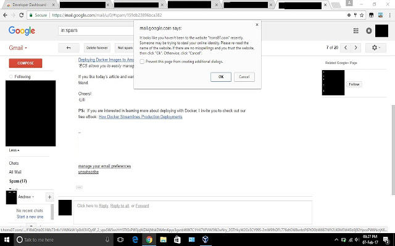Click the Reply link
395x246 pixels.
tap(103, 206)
